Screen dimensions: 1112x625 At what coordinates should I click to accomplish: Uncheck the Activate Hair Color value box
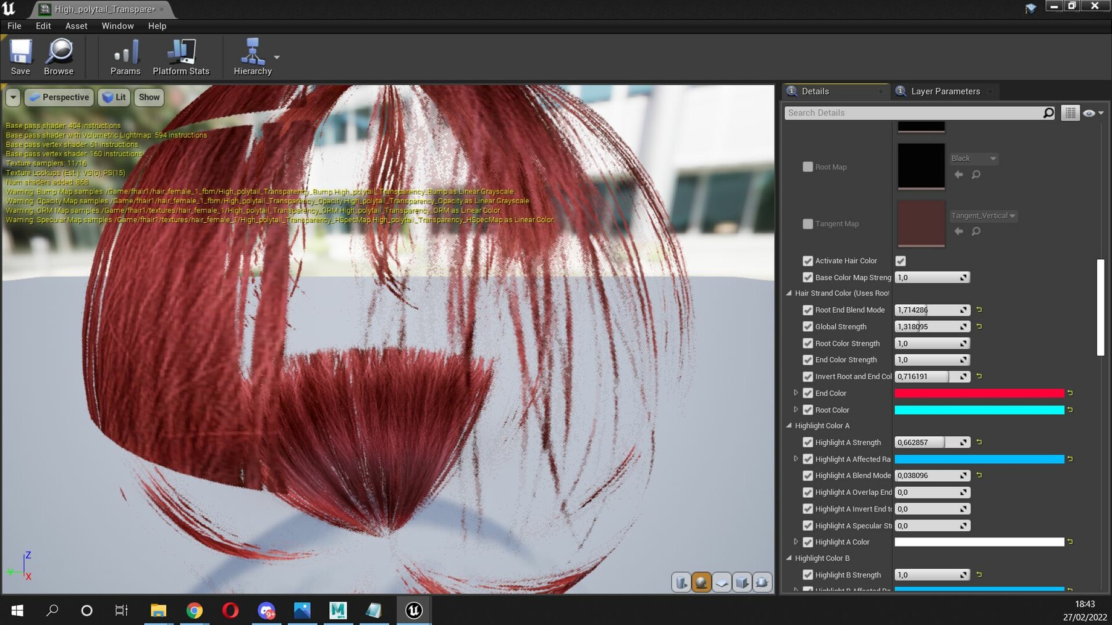pos(901,261)
